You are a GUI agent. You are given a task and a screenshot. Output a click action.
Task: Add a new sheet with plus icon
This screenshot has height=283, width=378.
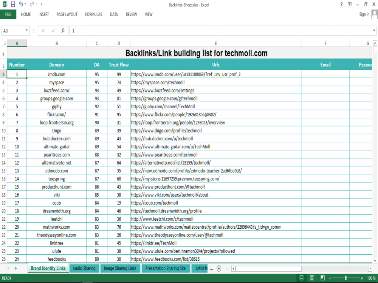pos(219,269)
